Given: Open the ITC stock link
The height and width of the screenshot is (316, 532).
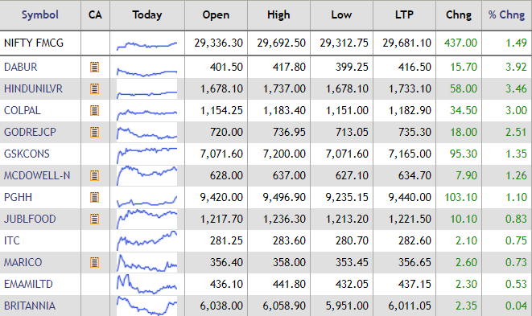Looking at the screenshot, I should (12, 240).
